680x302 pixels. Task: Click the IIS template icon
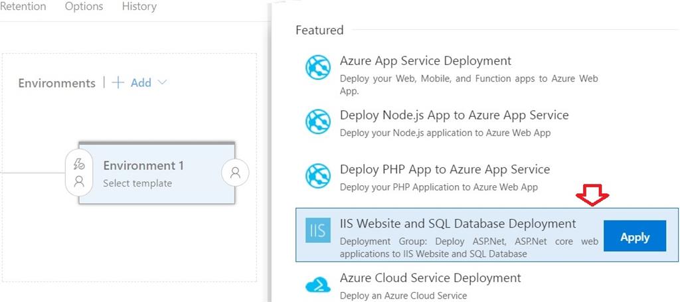(x=317, y=231)
